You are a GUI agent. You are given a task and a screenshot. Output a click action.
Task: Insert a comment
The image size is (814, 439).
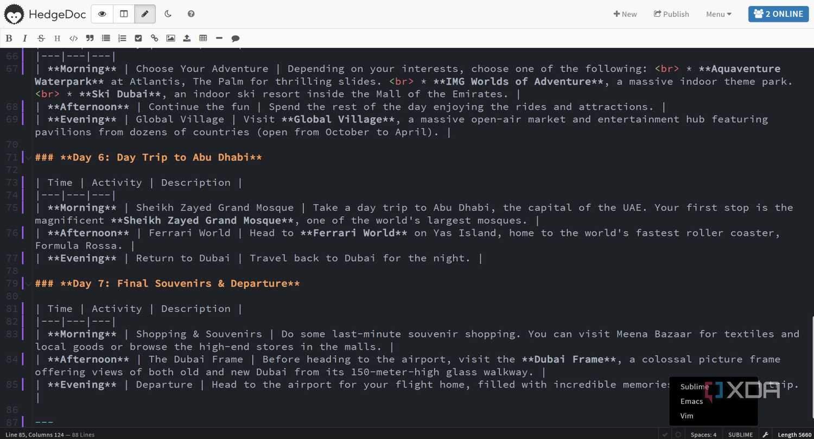tap(236, 38)
